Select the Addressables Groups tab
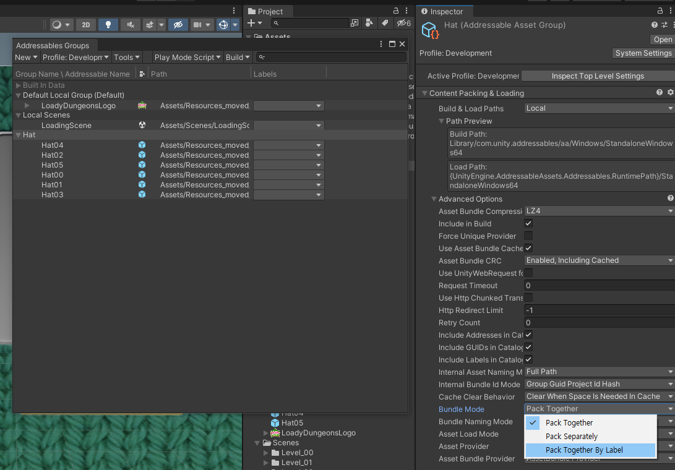Viewport: 675px width, 470px height. click(x=53, y=45)
